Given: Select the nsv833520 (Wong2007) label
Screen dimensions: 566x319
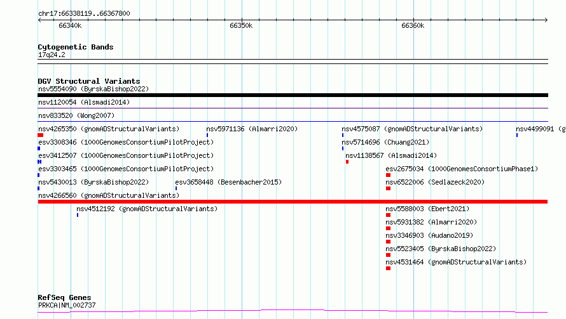Looking at the screenshot, I should click(76, 115).
